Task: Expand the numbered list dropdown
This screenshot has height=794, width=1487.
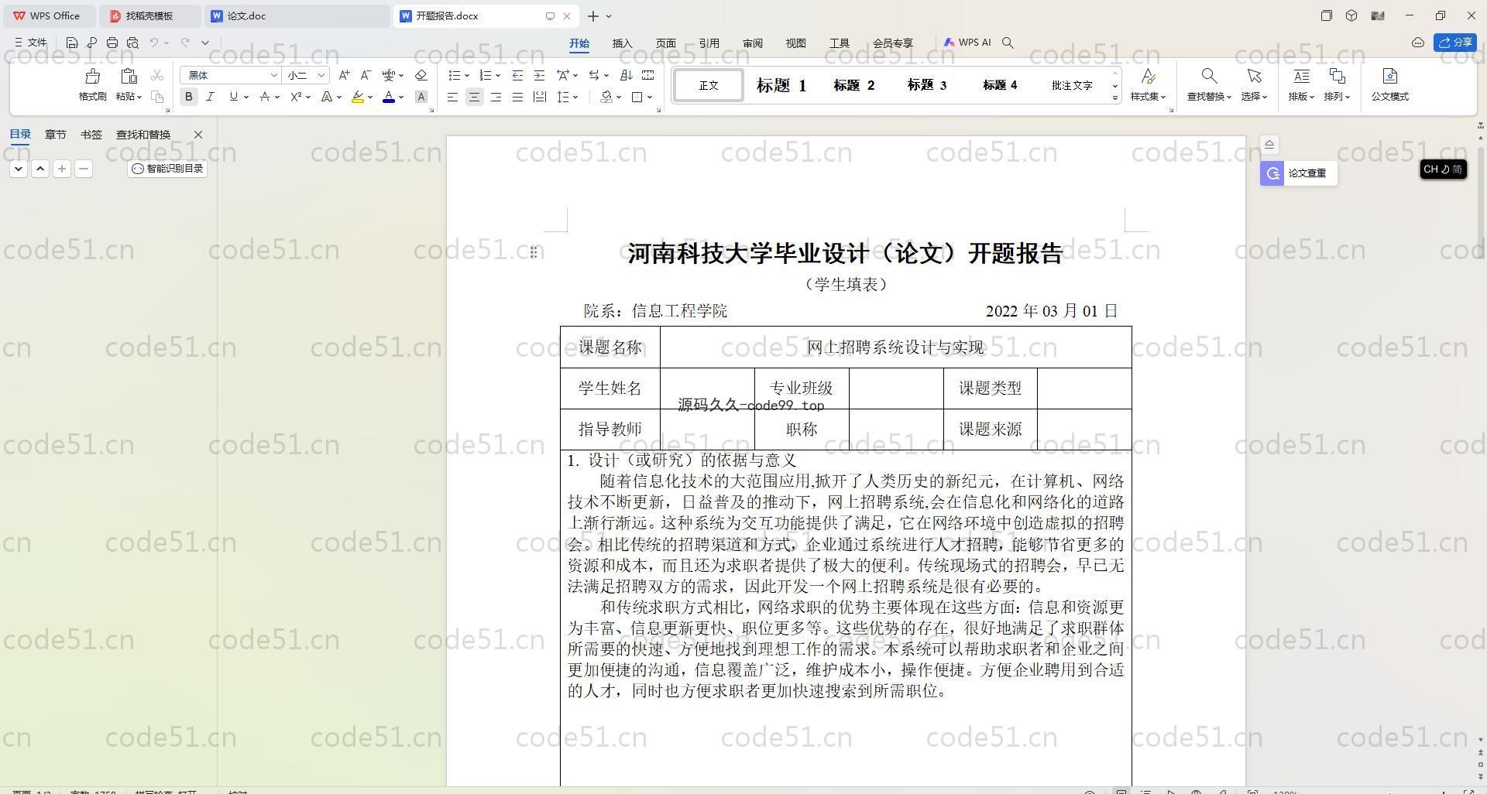Action: 497,76
